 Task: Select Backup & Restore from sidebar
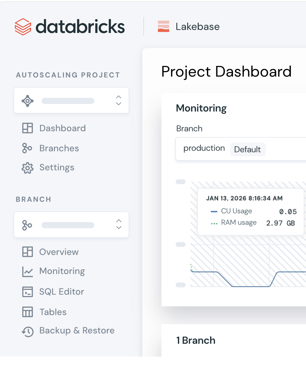pos(77,331)
